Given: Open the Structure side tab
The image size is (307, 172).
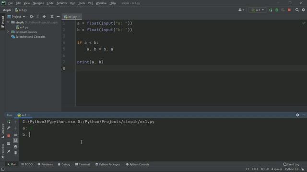Looking at the screenshot, I should 3,131.
